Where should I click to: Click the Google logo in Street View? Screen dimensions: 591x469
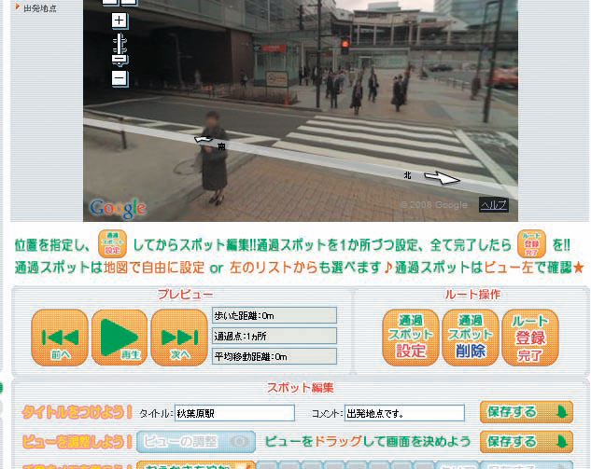[x=118, y=208]
